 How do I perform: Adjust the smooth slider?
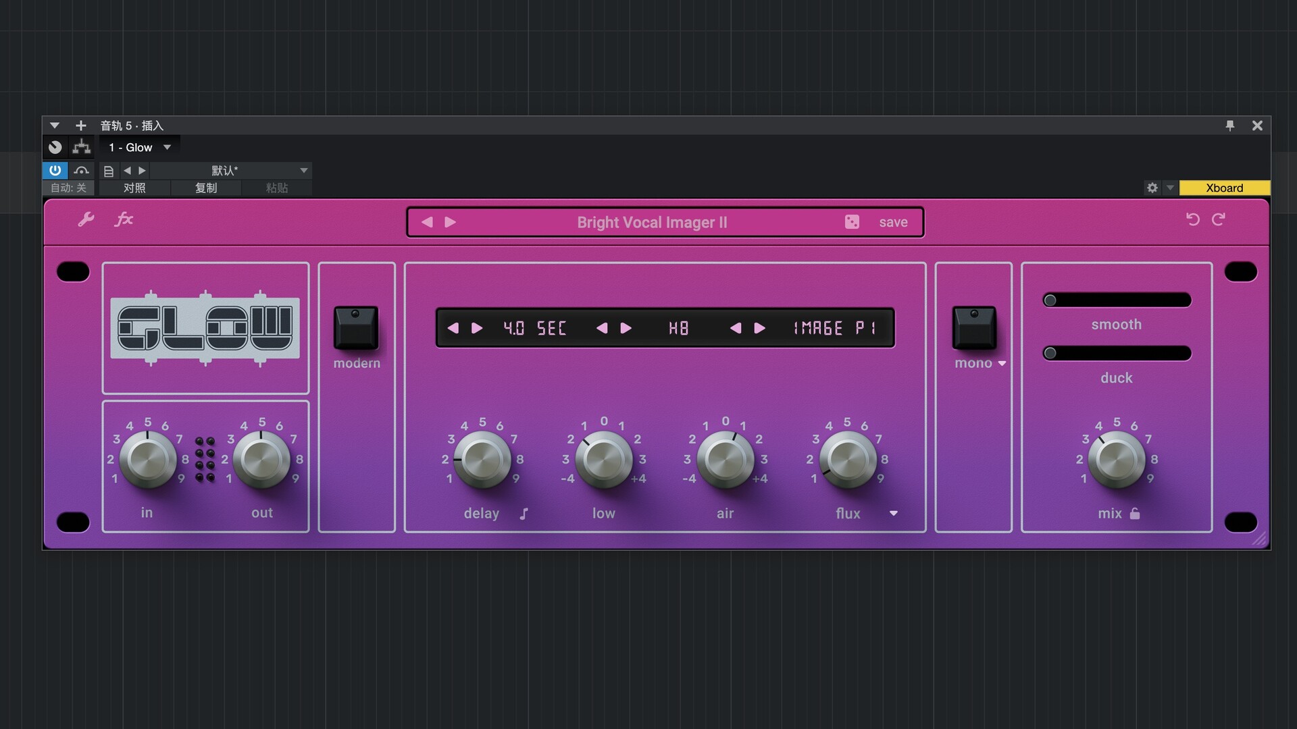1050,300
